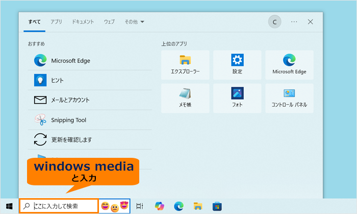Select 更新を確認します update entry
This screenshot has height=214, width=357.
(90, 140)
